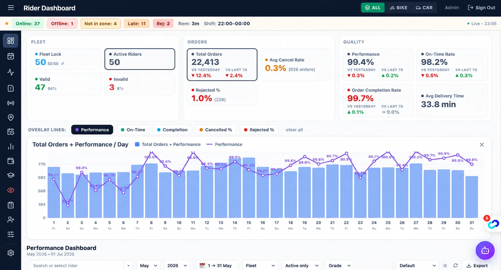Expand the May month dropdown
Viewport: 501px width, 270px height.
[x=148, y=266]
